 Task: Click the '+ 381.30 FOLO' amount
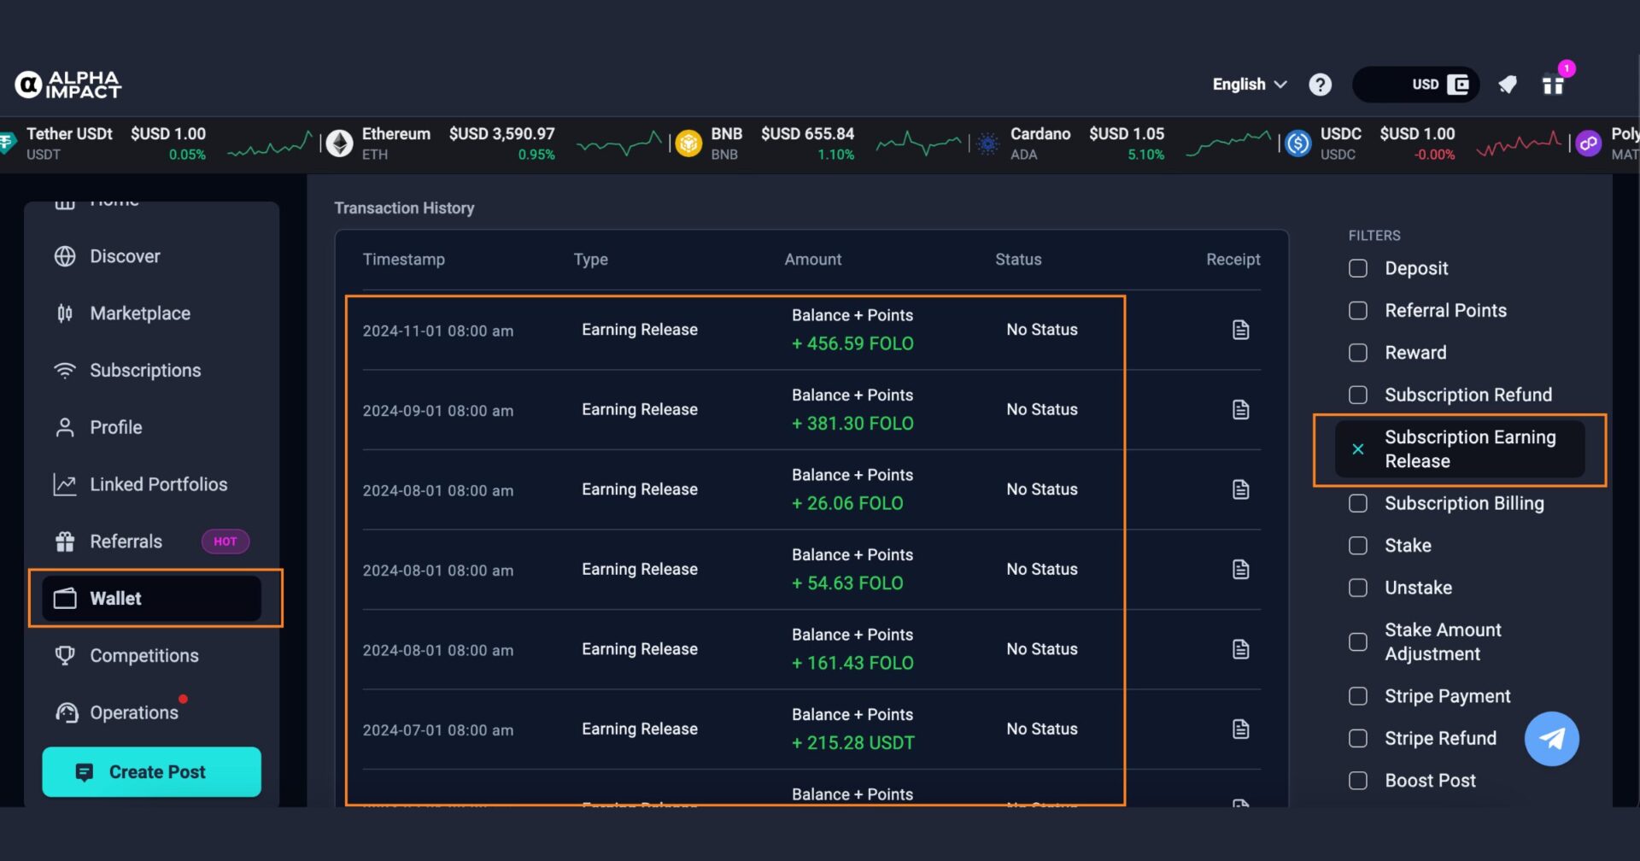point(852,424)
